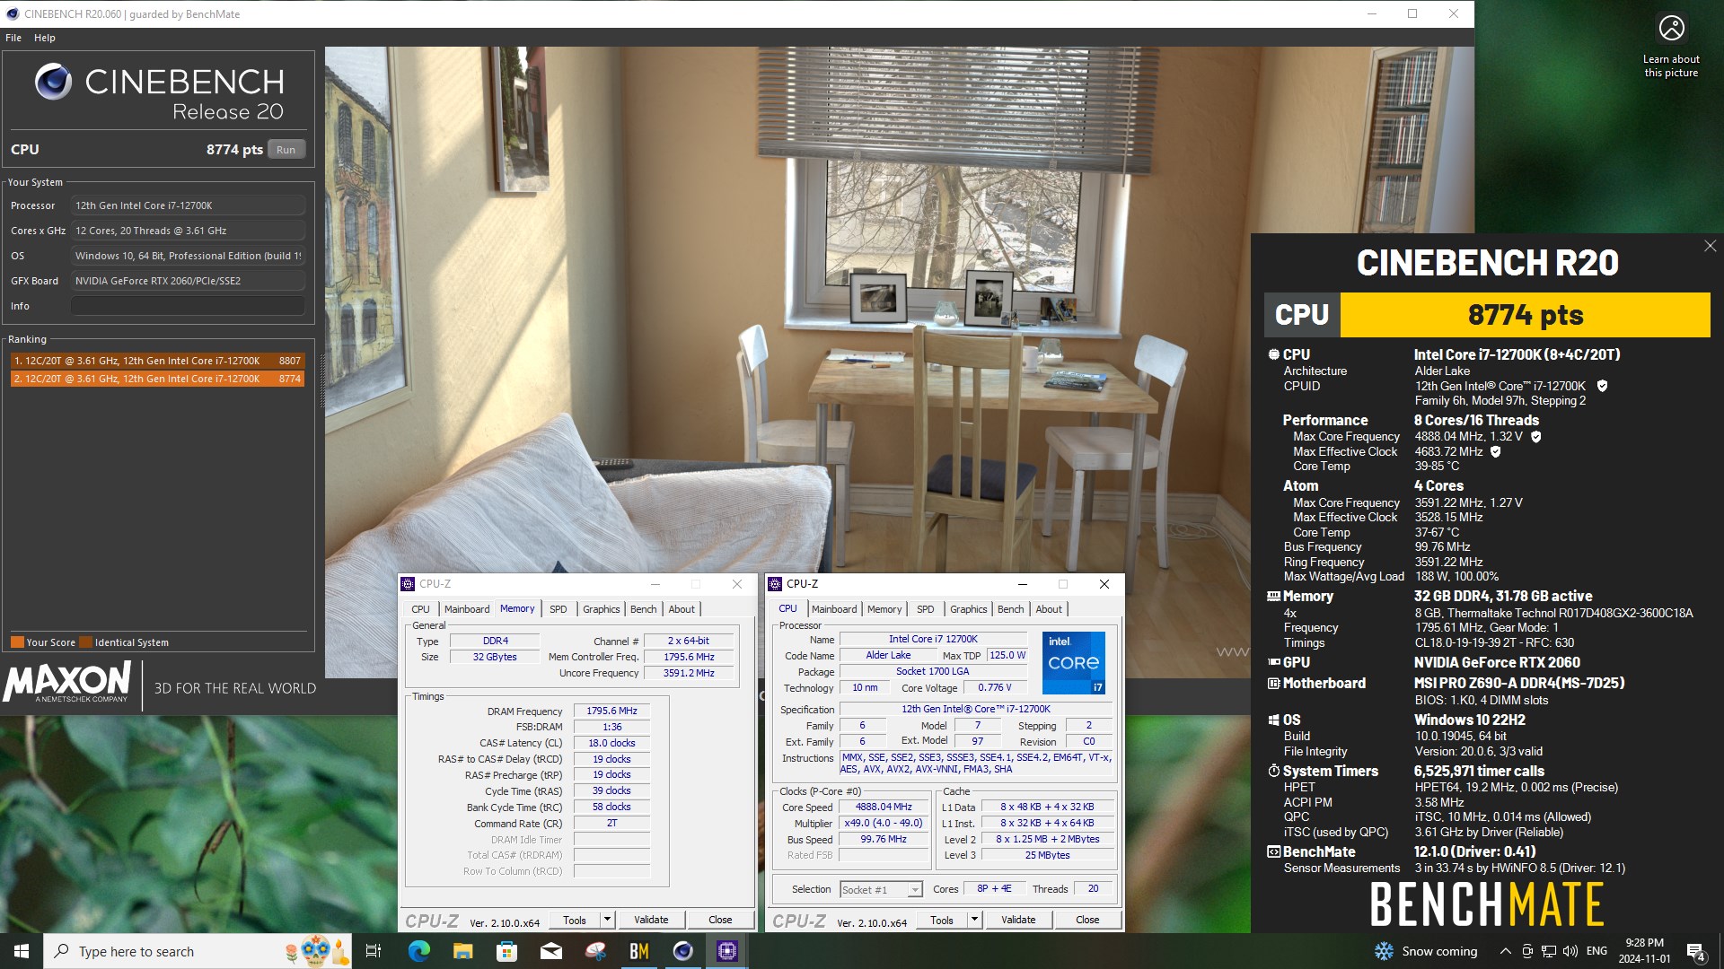The height and width of the screenshot is (969, 1724).
Task: Switch to Memory tab in CPU-Z CPU window
Action: pos(884,609)
